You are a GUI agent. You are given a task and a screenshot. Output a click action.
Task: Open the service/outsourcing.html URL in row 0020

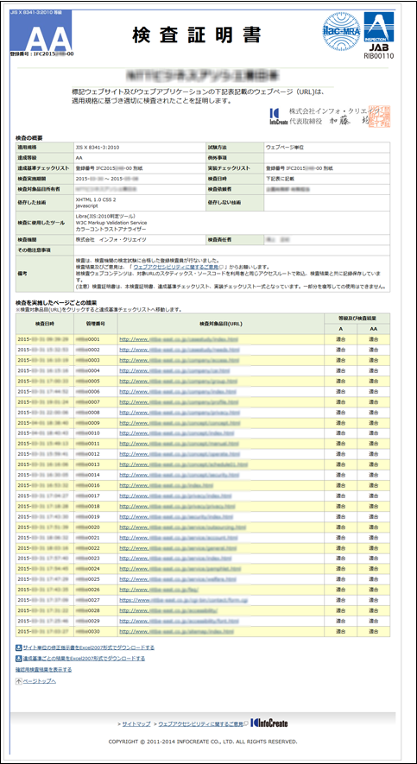184,527
